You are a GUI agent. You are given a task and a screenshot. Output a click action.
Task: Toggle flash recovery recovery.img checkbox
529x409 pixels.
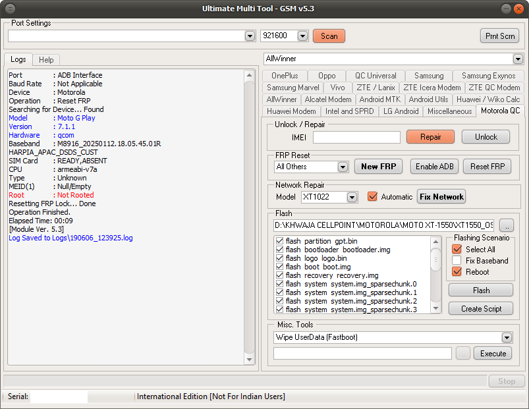point(279,275)
